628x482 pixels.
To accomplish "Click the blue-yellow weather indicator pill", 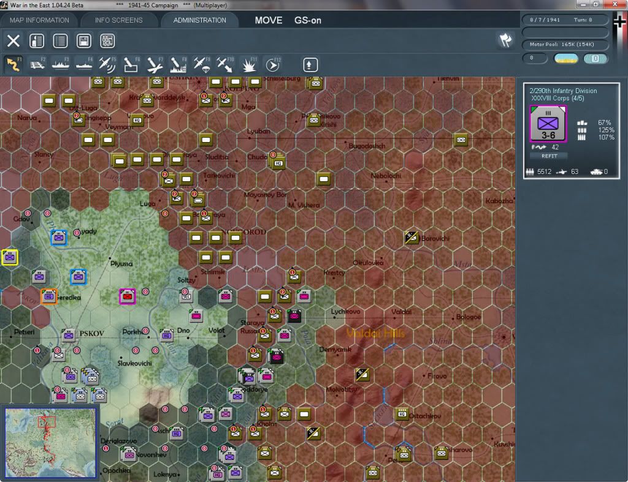I will pyautogui.click(x=566, y=58).
